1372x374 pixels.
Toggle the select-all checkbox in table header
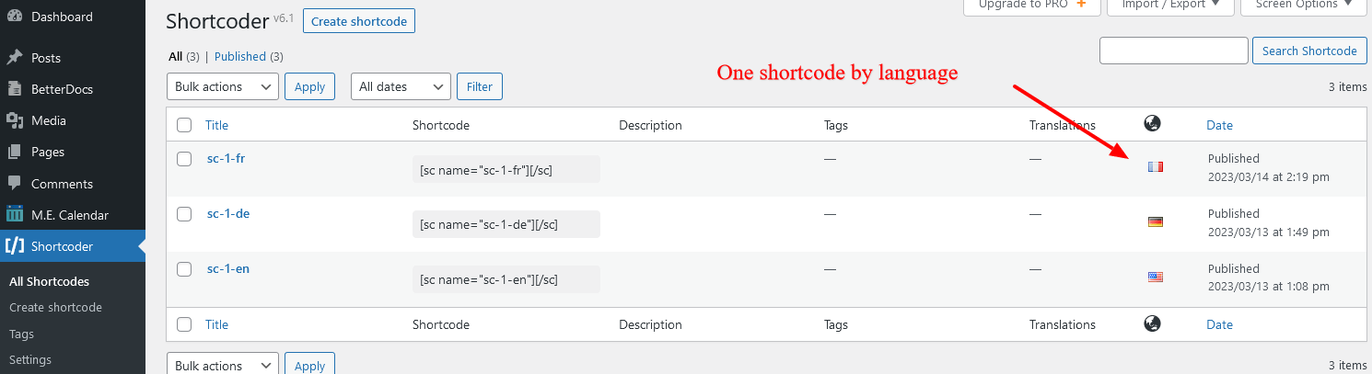[x=184, y=125]
